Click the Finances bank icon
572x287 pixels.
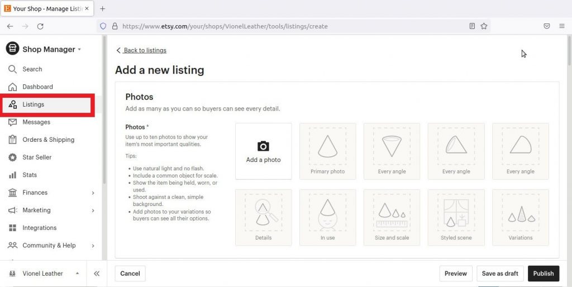12,193
